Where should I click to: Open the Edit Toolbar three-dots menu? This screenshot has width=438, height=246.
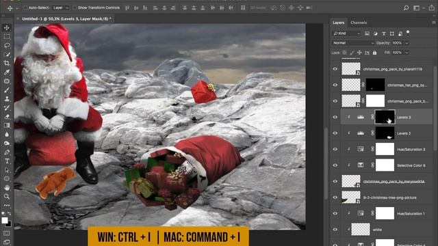(x=7, y=205)
